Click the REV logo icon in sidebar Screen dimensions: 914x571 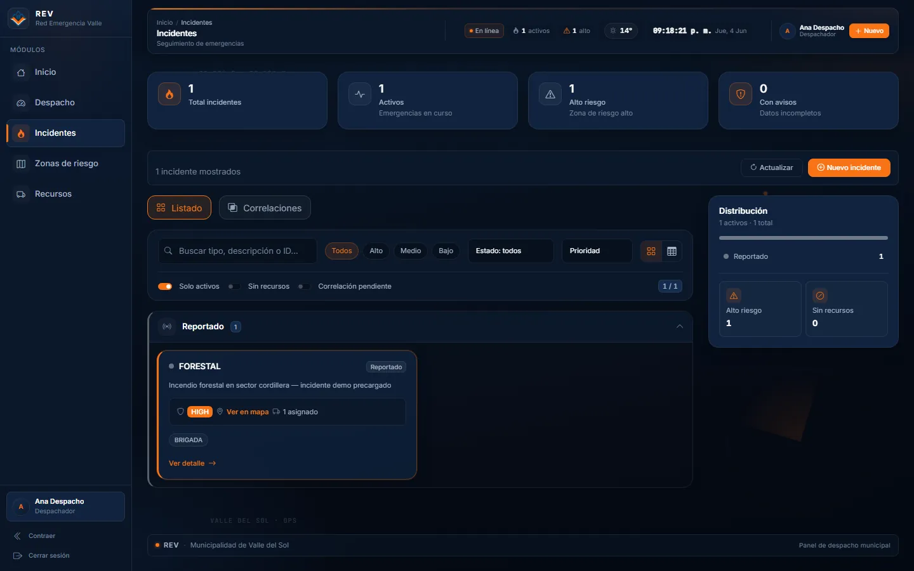(x=18, y=18)
